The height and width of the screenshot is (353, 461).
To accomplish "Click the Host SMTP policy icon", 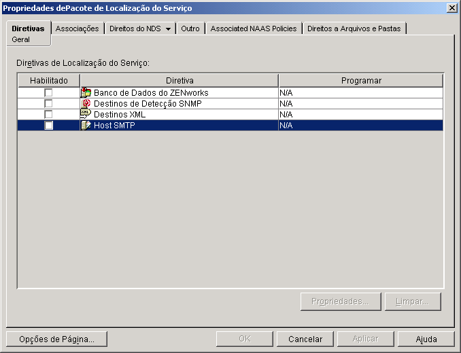I will click(x=86, y=126).
